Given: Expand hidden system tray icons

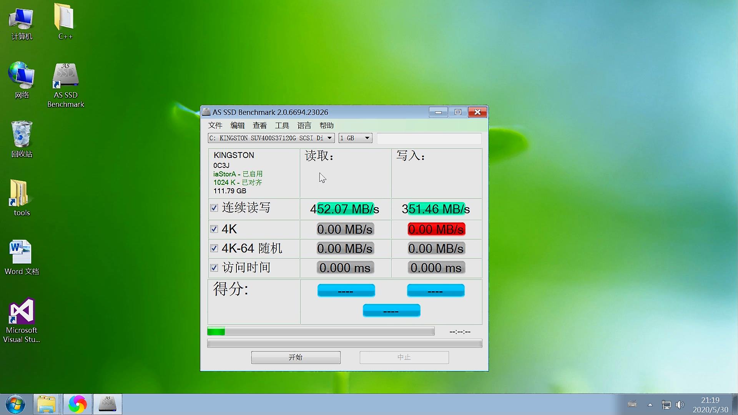Looking at the screenshot, I should tap(650, 405).
